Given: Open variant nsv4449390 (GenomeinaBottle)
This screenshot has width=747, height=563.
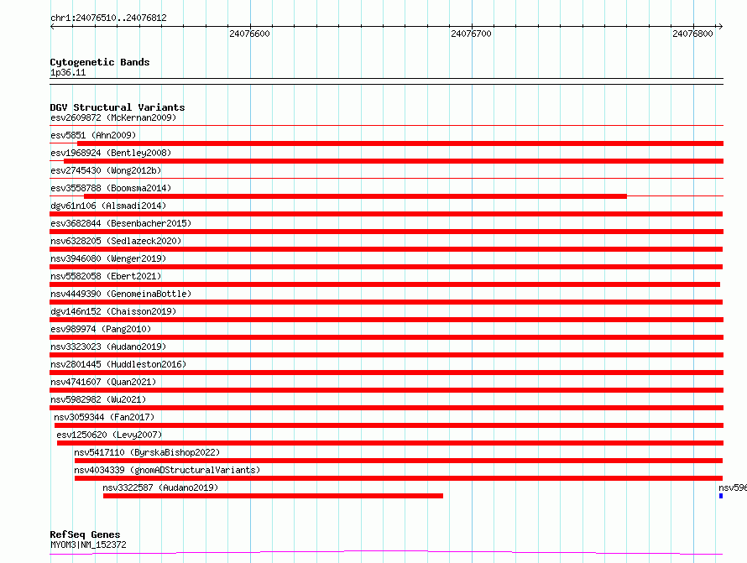Looking at the screenshot, I should 121,294.
